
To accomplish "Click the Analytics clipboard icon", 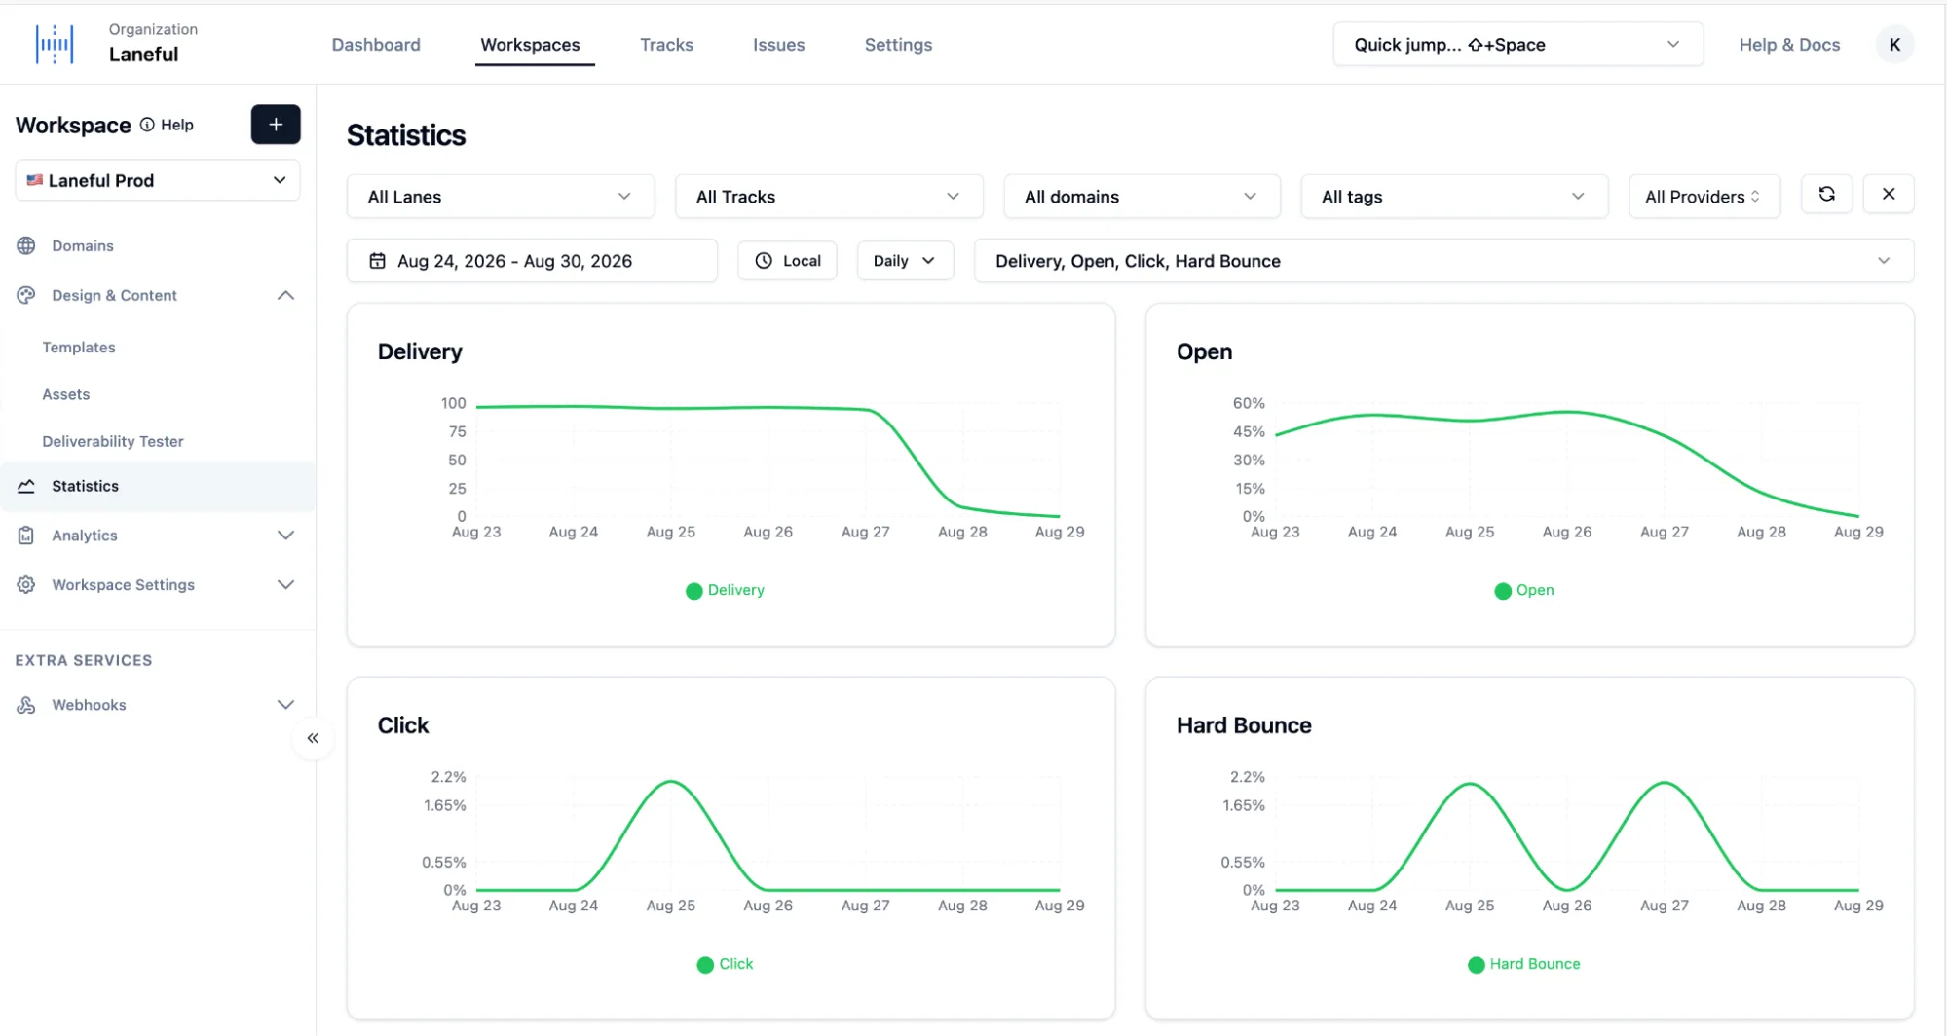I will tap(26, 536).
